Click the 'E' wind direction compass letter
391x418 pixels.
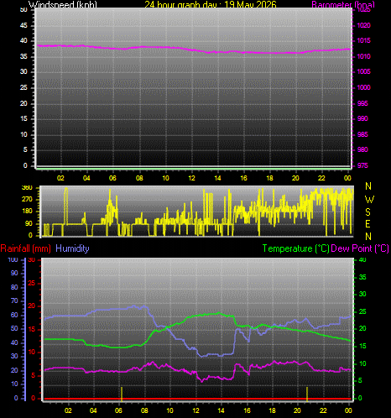368,224
